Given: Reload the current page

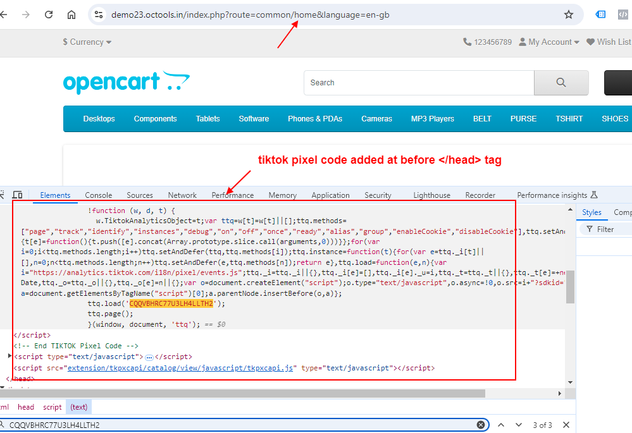Looking at the screenshot, I should click(x=49, y=15).
